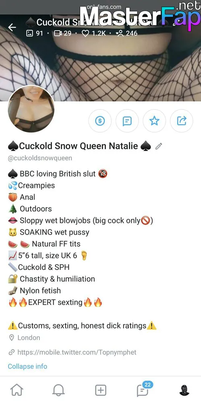
Task: Add profile to favorites with star icon
Action: tap(155, 121)
